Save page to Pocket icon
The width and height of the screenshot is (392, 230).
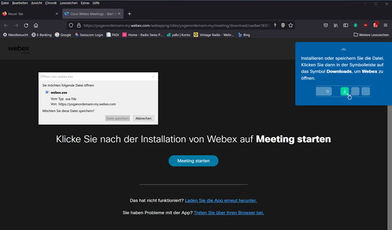tap(325, 25)
